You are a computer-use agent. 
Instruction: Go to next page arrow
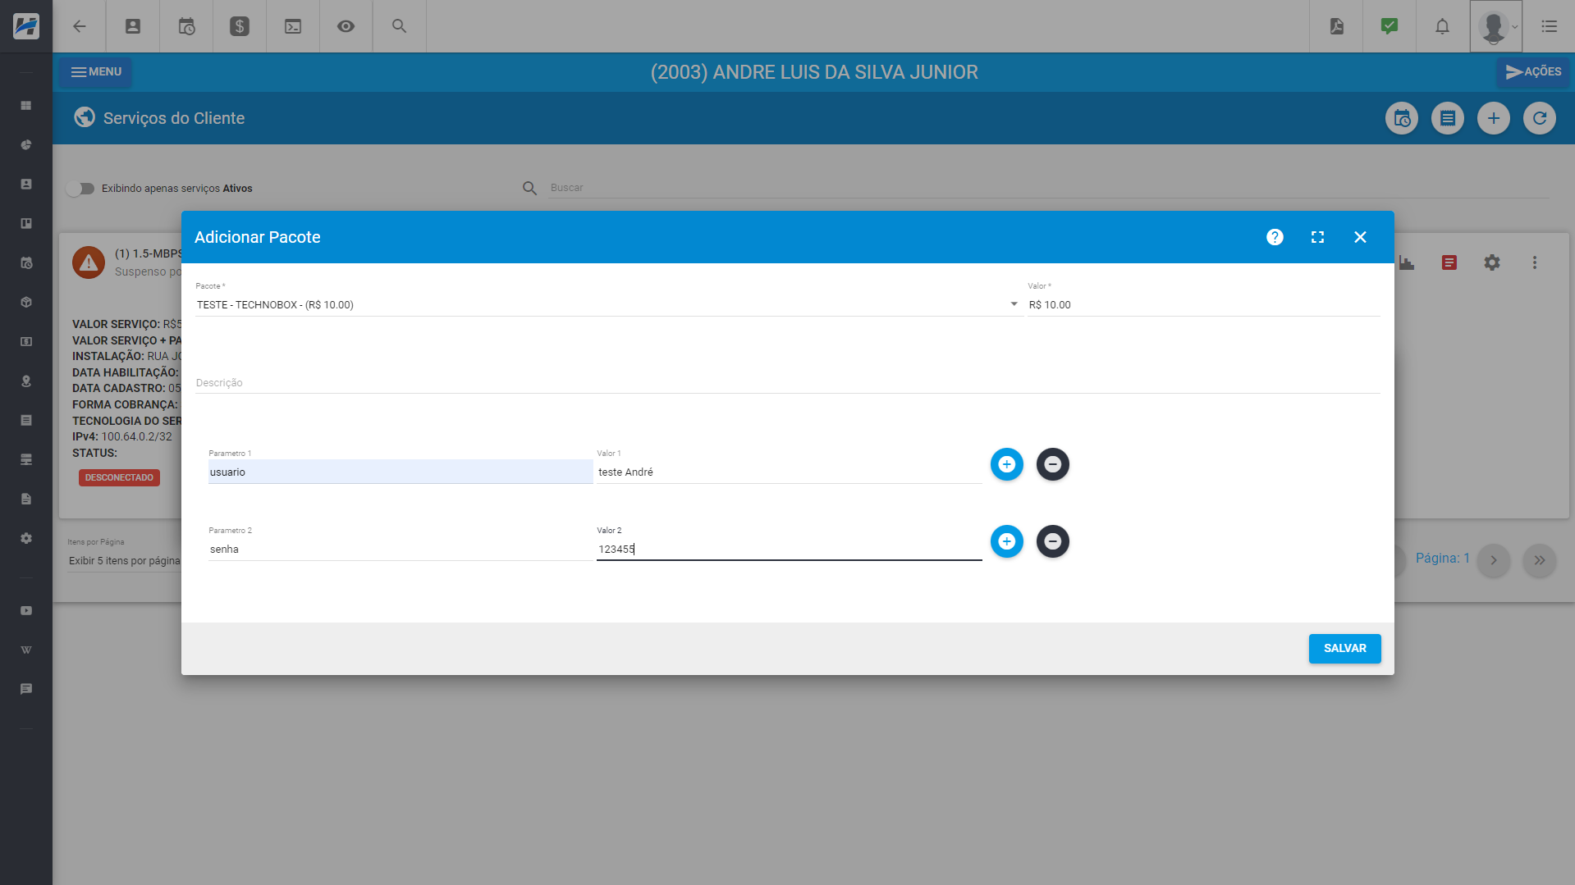pyautogui.click(x=1494, y=560)
